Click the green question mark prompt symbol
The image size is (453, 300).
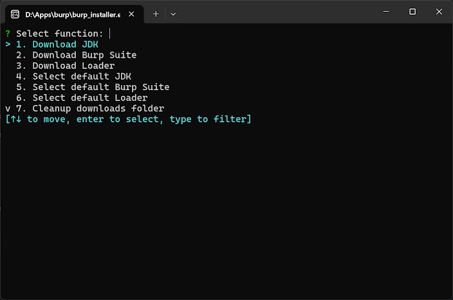[x=8, y=33]
